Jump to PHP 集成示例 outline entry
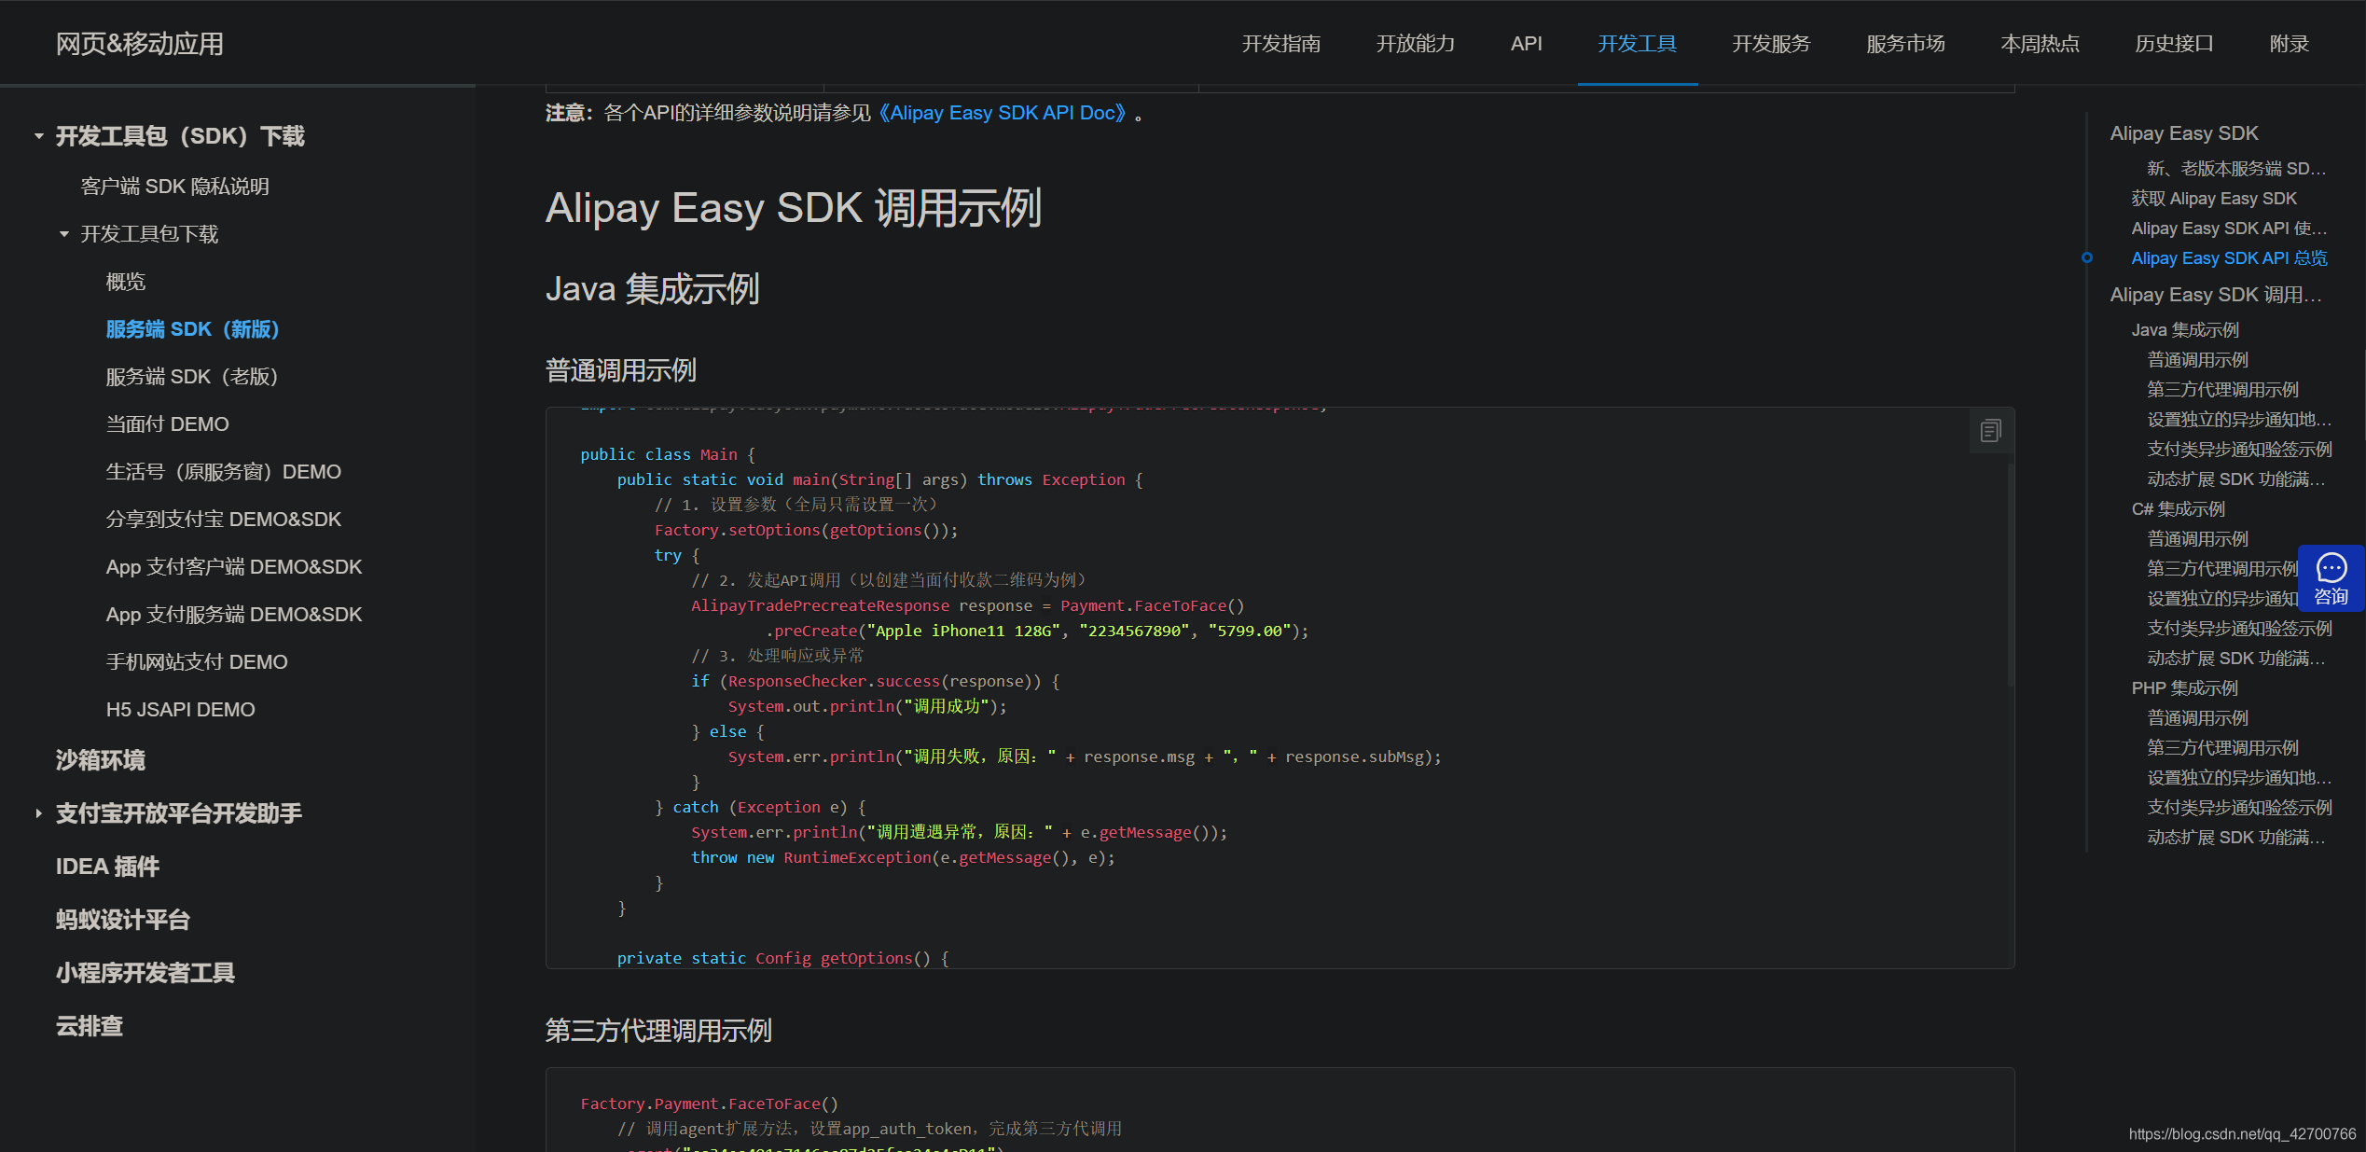Screen dimensions: 2366x1152 tap(2184, 688)
